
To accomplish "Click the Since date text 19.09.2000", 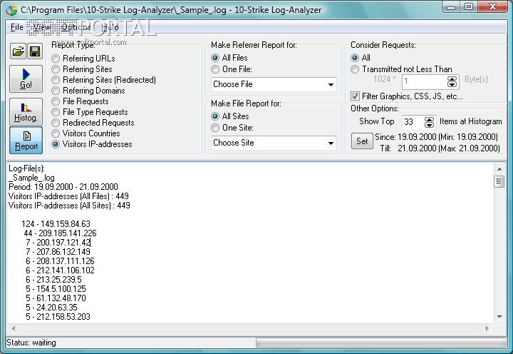I will 417,137.
